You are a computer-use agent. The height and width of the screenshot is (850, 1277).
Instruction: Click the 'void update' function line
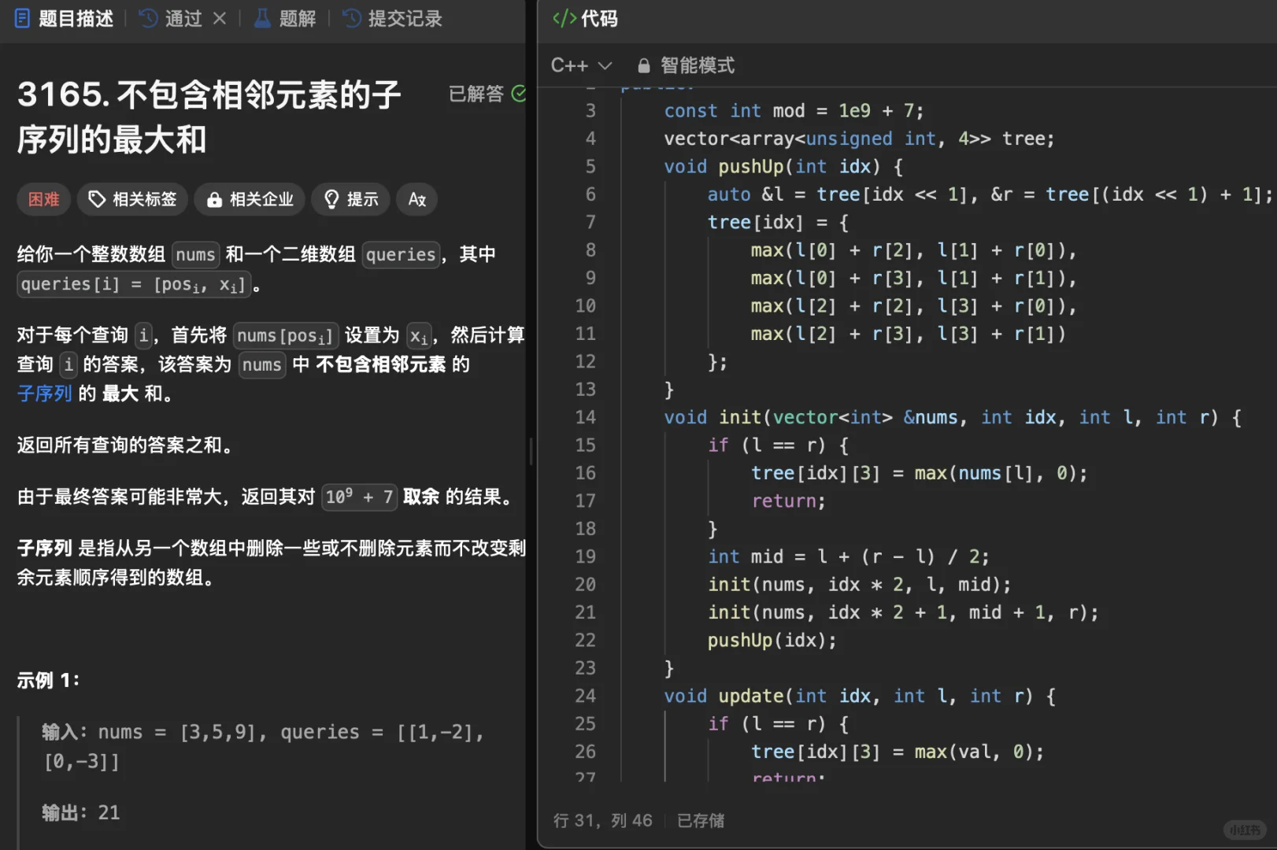point(859,696)
